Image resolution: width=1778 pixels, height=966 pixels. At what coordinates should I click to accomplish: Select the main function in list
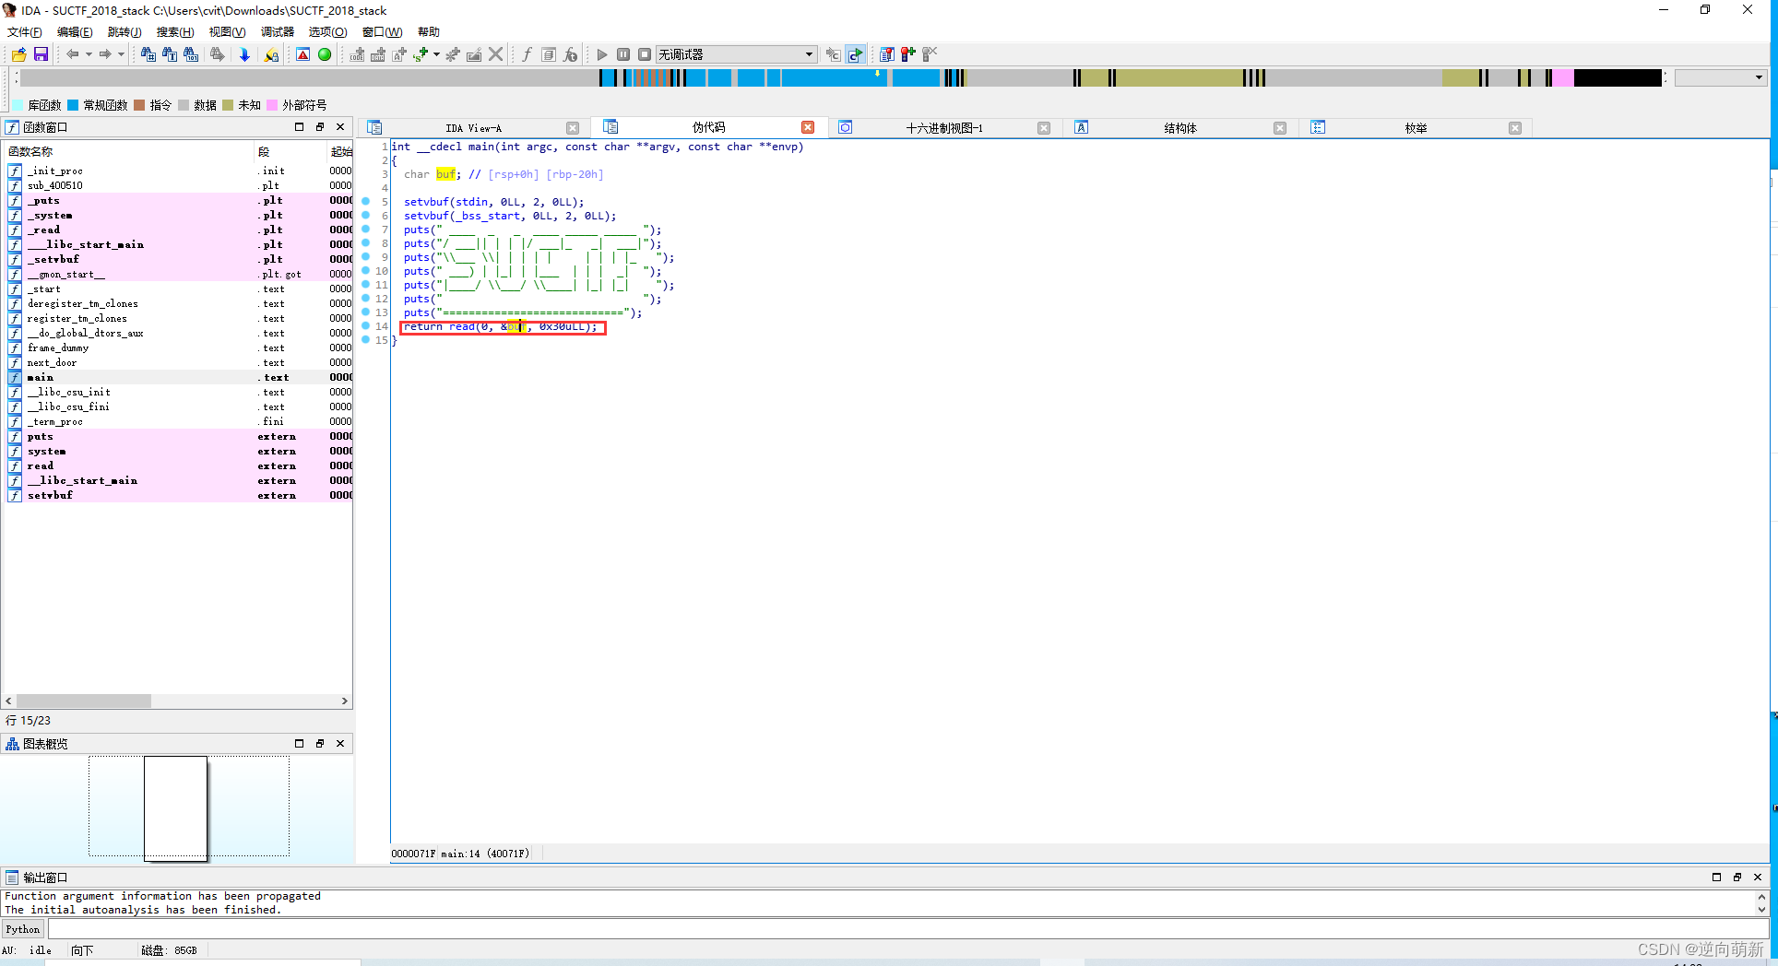[179, 377]
